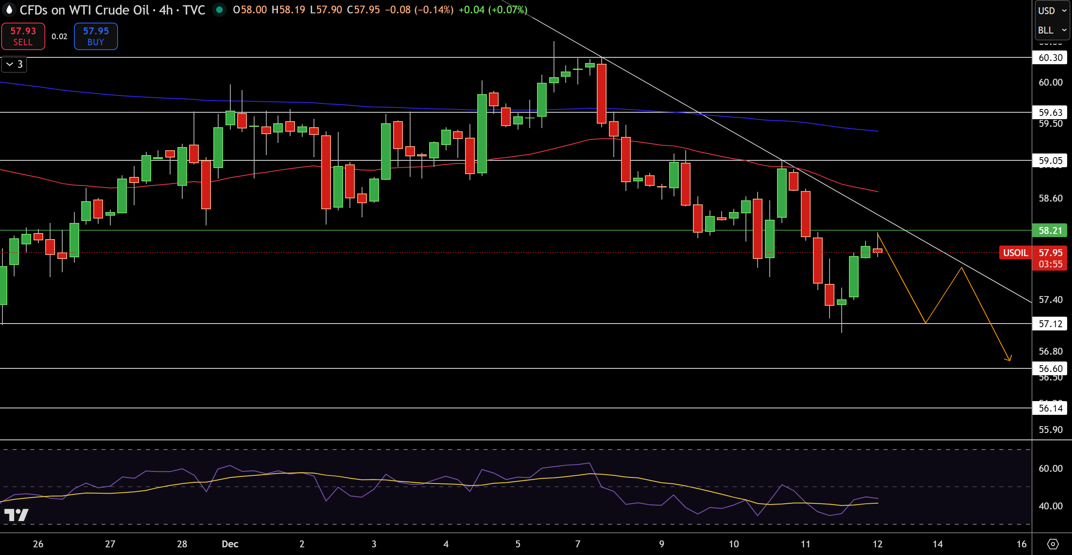Open the BLL unit dropdown
The image size is (1072, 555).
1051,30
